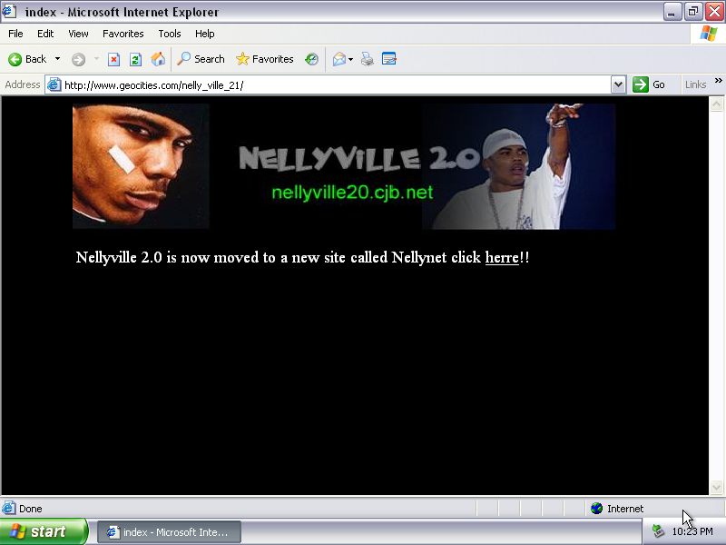Viewport: 726px width, 545px height.
Task: Click the 'Done' status bar text
Action: [x=31, y=509]
